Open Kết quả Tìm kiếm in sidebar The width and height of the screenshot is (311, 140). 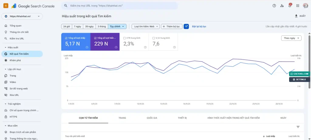(22, 54)
